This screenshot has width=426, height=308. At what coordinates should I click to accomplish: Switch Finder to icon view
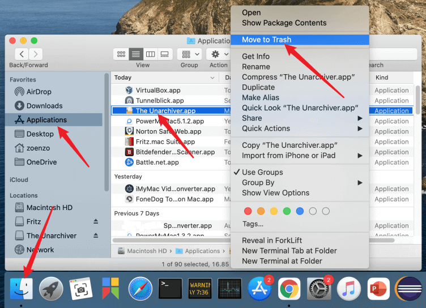pos(121,54)
